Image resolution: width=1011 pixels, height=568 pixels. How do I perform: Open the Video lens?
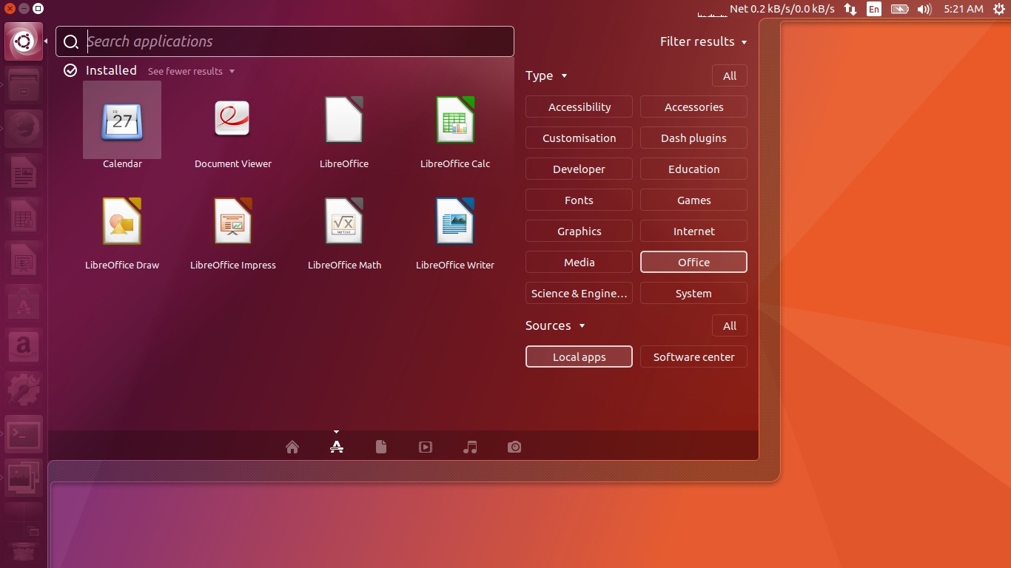coord(426,447)
